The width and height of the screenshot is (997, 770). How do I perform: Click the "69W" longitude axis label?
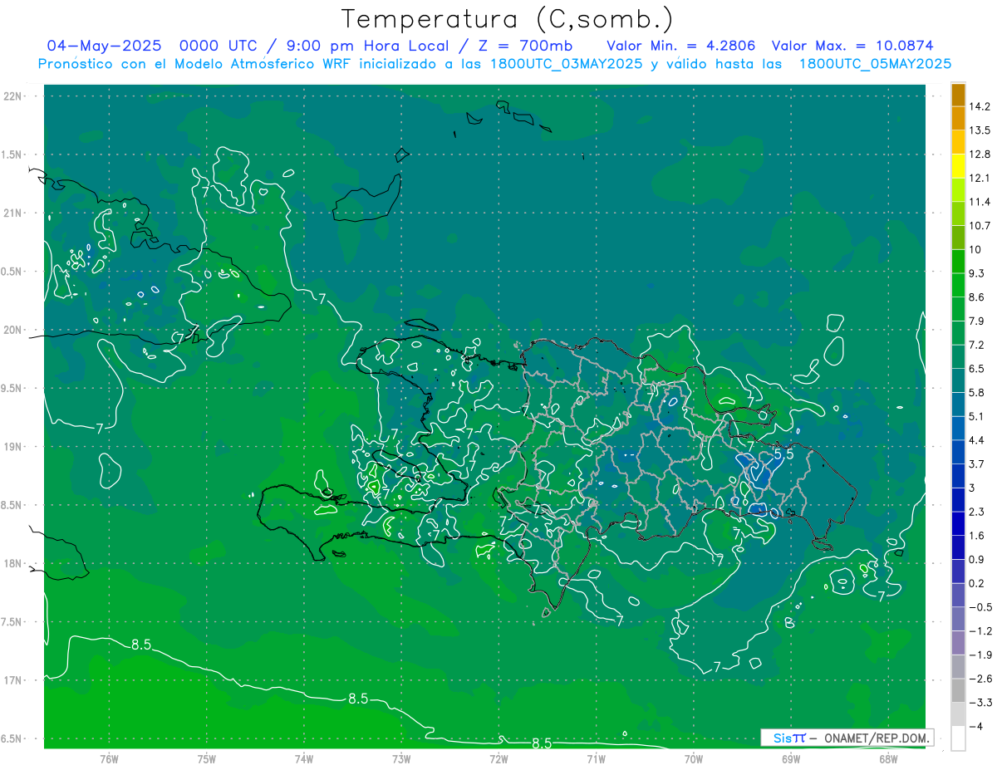click(x=791, y=759)
